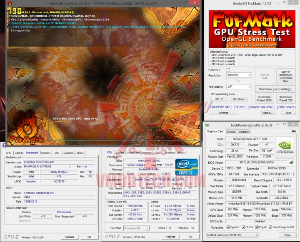Toggle the OpenCL checkbox in GPU-Z
Screen dimensions: 300x242
(x=228, y=227)
